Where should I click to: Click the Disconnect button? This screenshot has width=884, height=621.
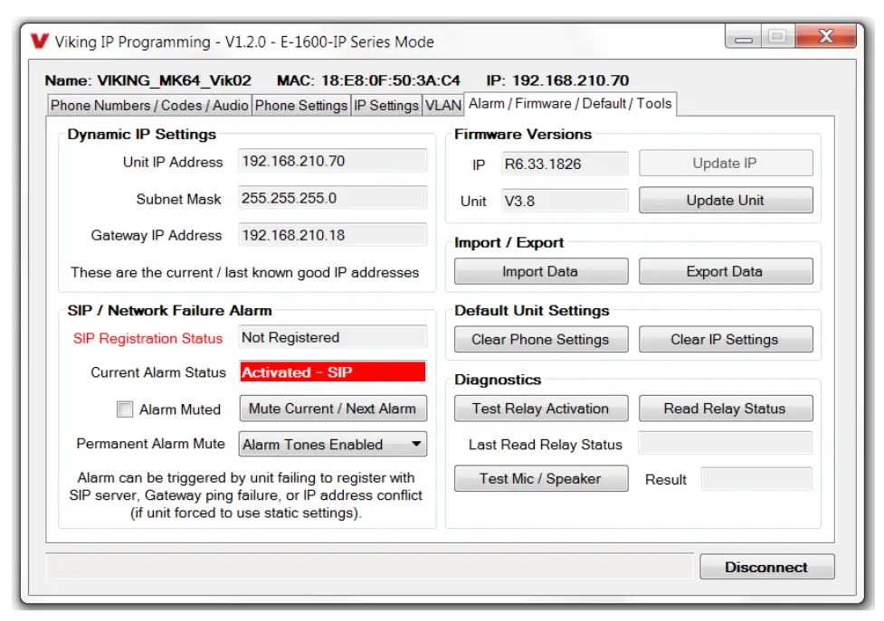click(x=766, y=567)
